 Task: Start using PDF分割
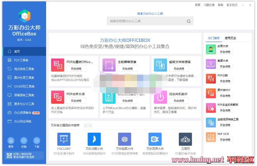click(x=225, y=81)
